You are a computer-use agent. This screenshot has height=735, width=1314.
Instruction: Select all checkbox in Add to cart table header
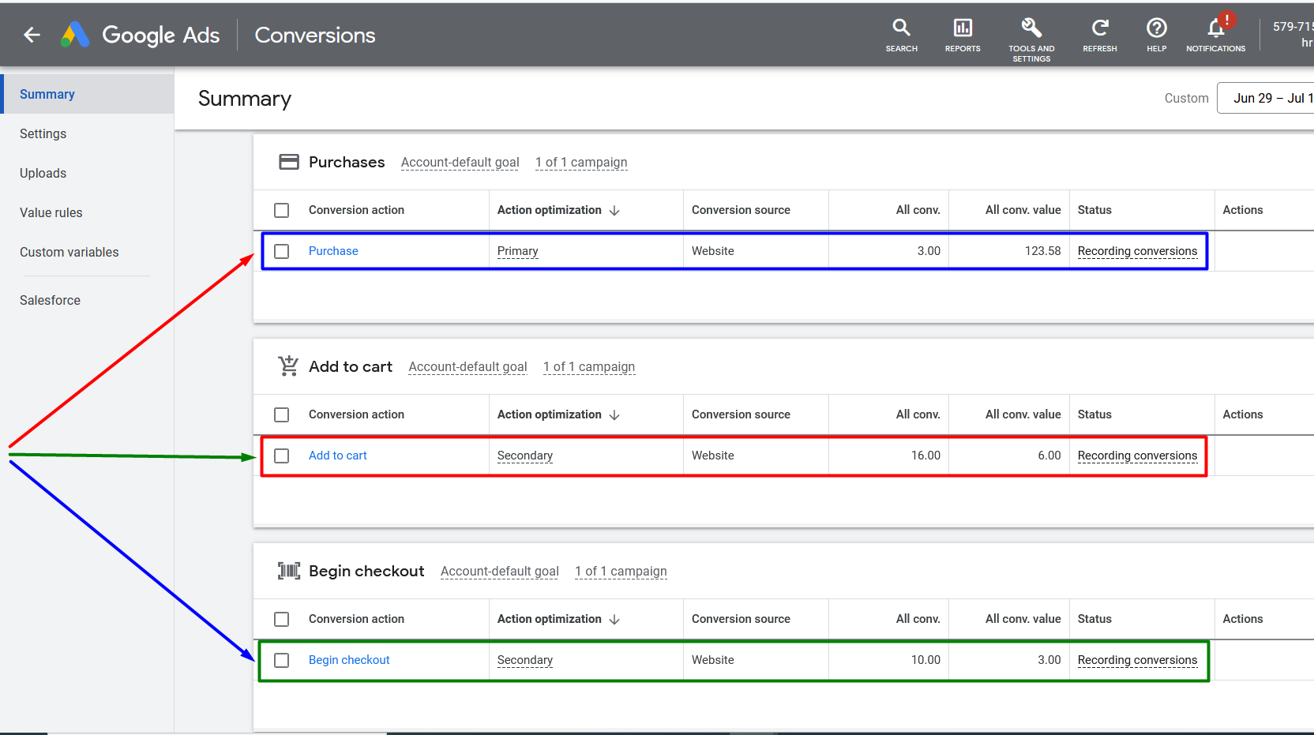tap(282, 414)
